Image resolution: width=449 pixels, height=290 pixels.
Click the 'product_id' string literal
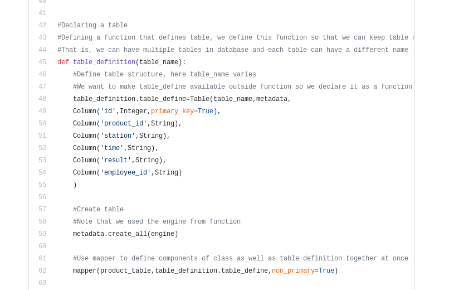124,123
